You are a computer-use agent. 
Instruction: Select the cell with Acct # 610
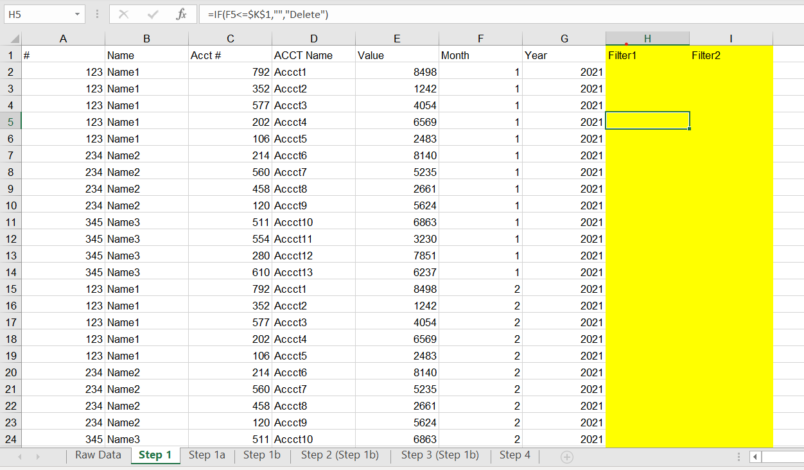pos(230,272)
